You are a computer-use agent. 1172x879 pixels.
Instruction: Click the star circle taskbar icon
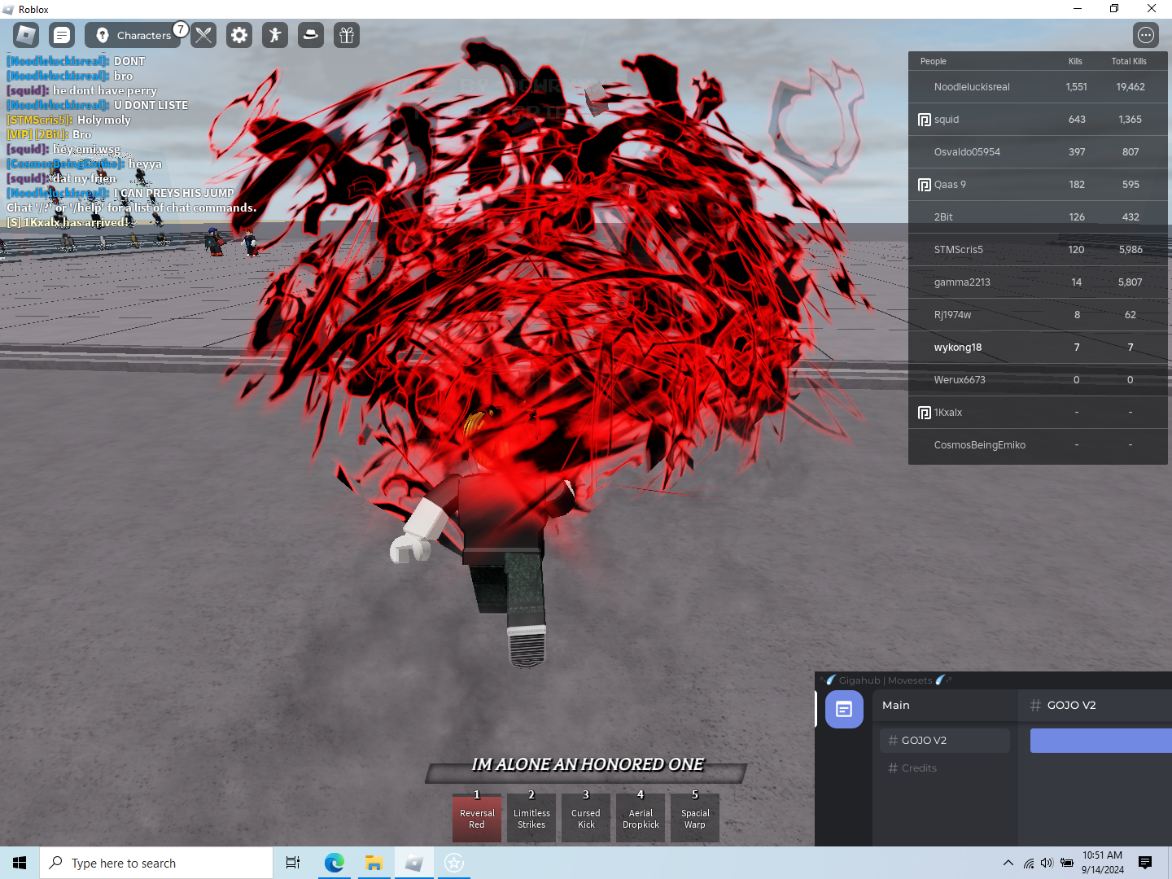(x=454, y=863)
